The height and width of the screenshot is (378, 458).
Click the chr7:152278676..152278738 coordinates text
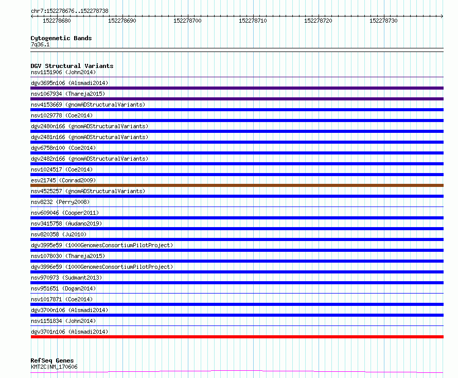[69, 11]
